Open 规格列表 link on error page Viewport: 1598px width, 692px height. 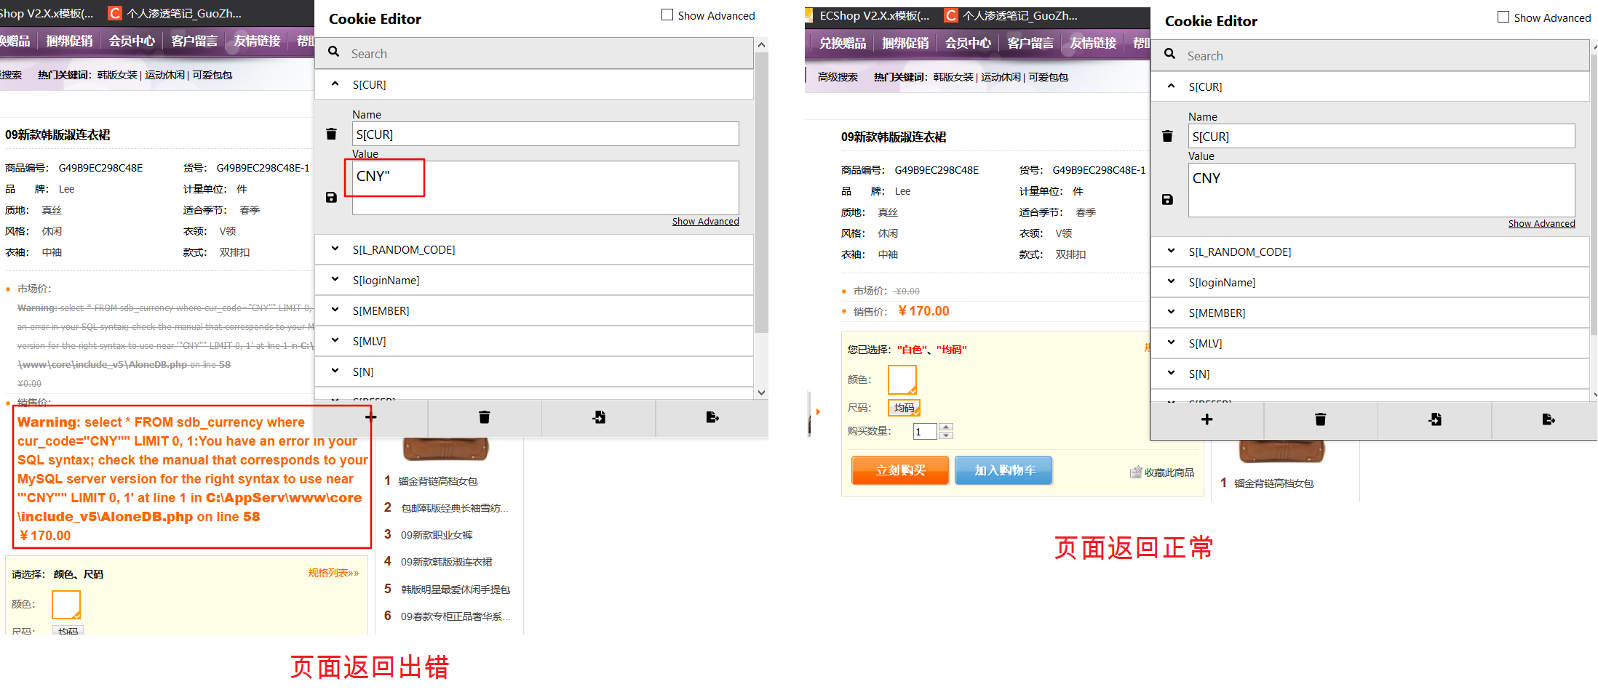(x=333, y=573)
